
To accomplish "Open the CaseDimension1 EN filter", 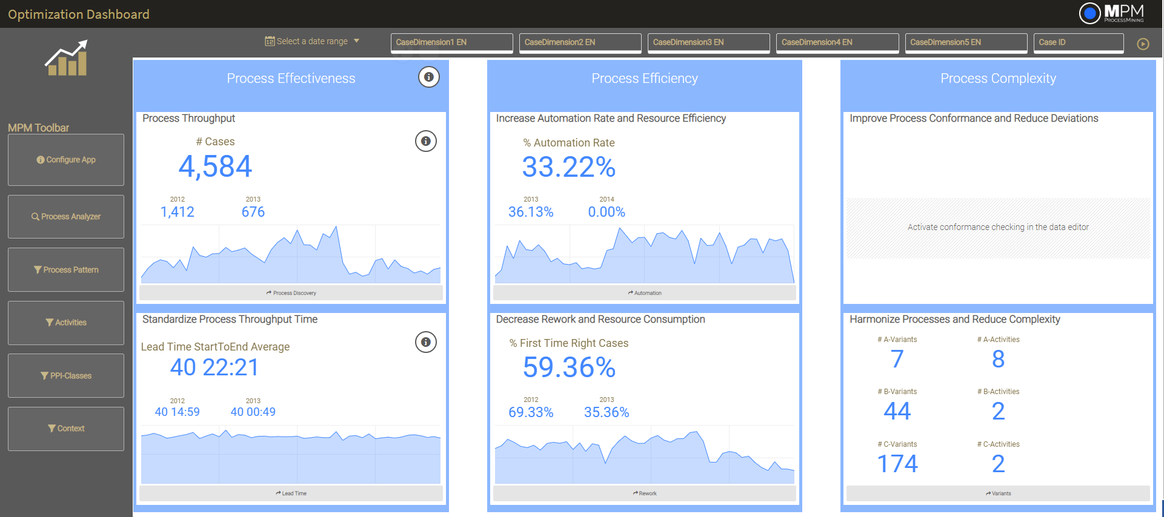I will pos(452,43).
